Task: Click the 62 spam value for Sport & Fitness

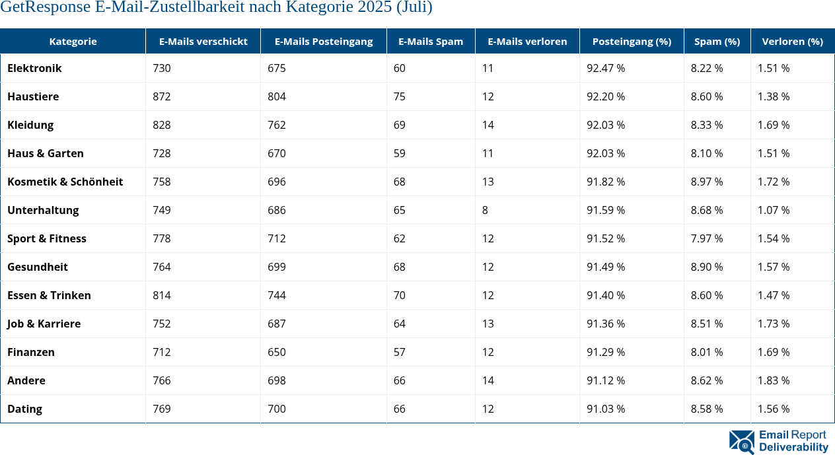Action: (400, 238)
